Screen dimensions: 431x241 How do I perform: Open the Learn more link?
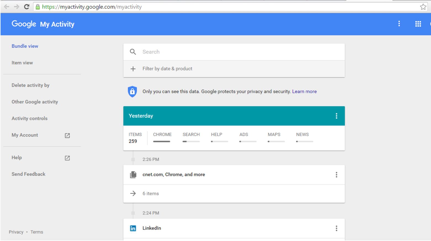(304, 92)
